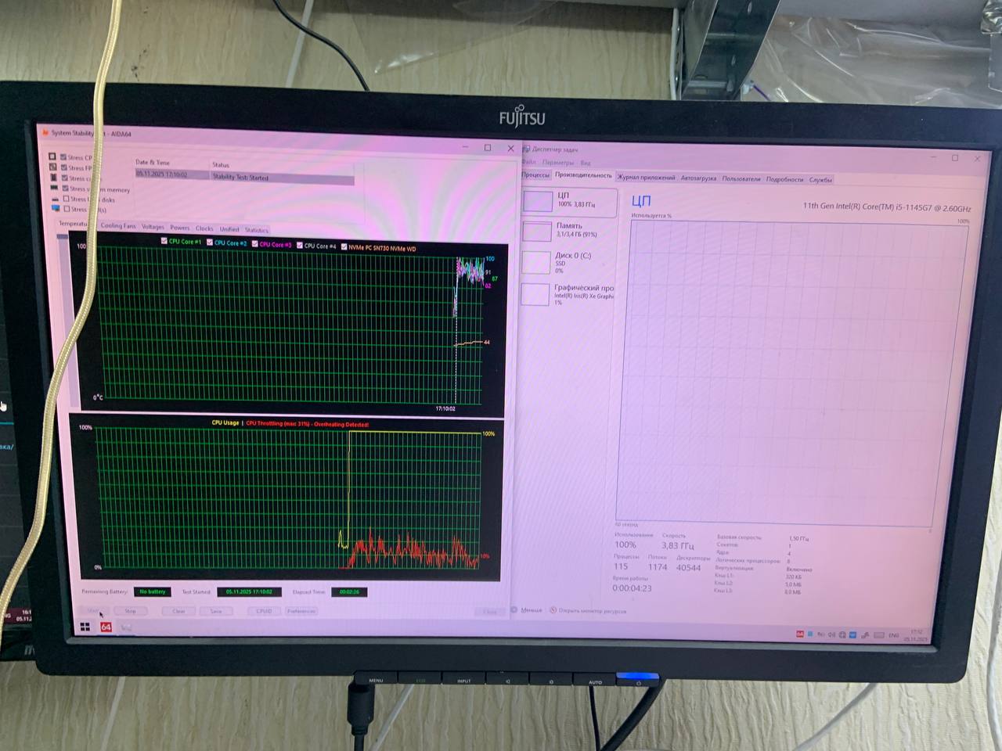Viewport: 1002px width, 751px height.
Task: Open the Параметры menu
Action: tap(557, 163)
